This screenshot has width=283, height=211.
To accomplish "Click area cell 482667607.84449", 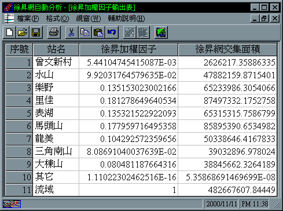I will click(x=227, y=190).
